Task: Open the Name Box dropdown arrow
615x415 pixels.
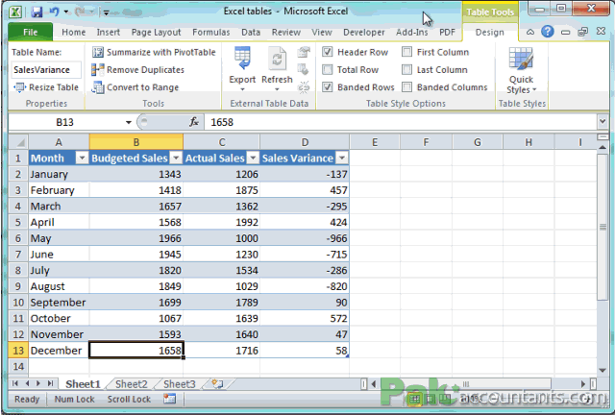Action: (x=128, y=122)
